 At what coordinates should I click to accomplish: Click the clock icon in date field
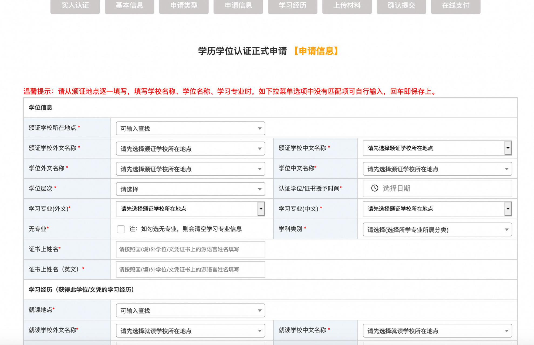375,188
